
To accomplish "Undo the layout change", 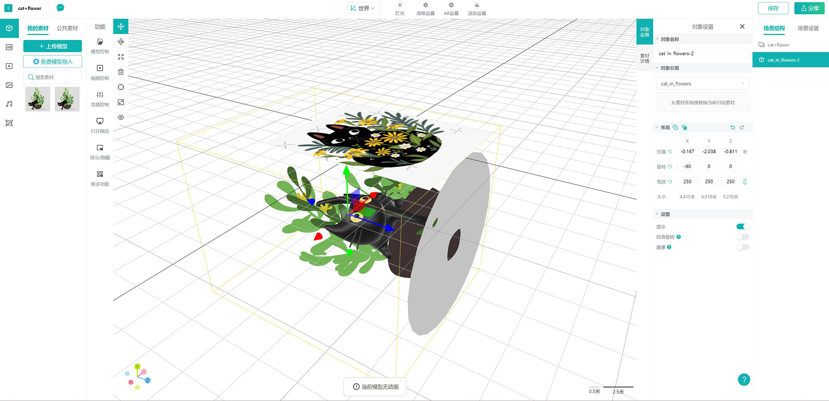I will tap(732, 127).
